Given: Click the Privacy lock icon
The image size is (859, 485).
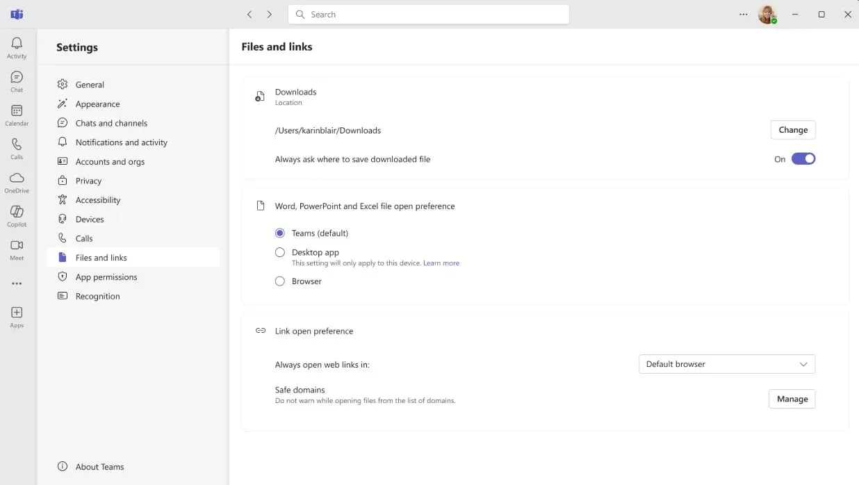Looking at the screenshot, I should pyautogui.click(x=63, y=181).
